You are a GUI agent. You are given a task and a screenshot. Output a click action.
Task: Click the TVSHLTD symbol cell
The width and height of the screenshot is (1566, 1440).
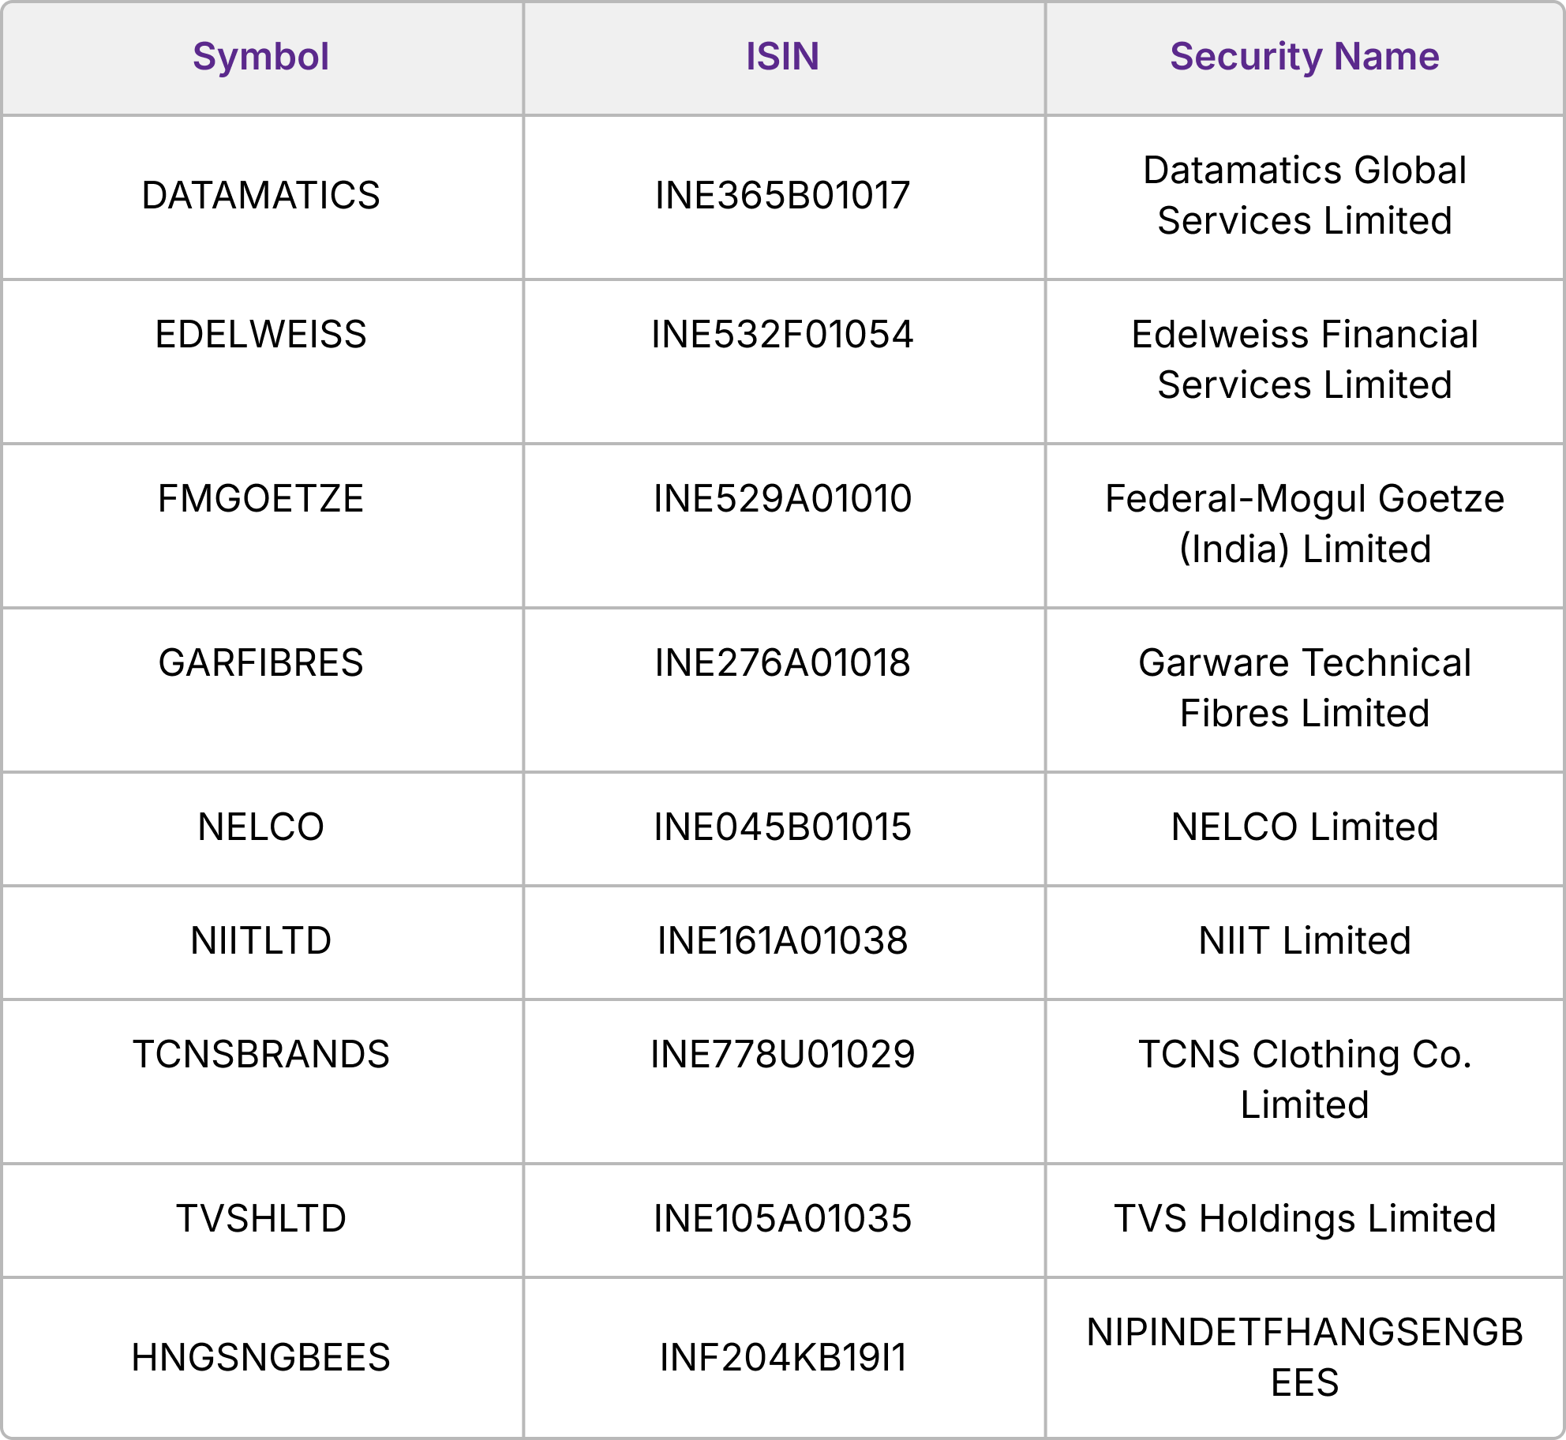[x=260, y=1219]
